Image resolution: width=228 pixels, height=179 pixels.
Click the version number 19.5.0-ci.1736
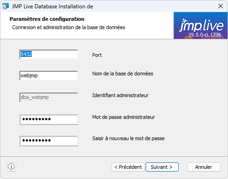click(x=205, y=35)
